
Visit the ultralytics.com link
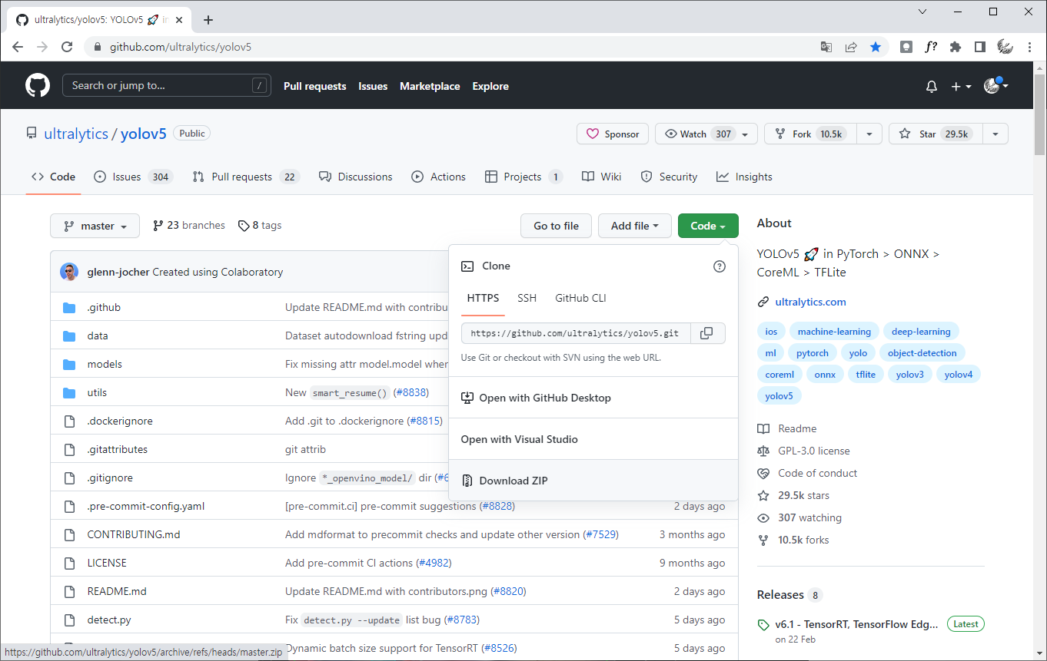pyautogui.click(x=810, y=302)
